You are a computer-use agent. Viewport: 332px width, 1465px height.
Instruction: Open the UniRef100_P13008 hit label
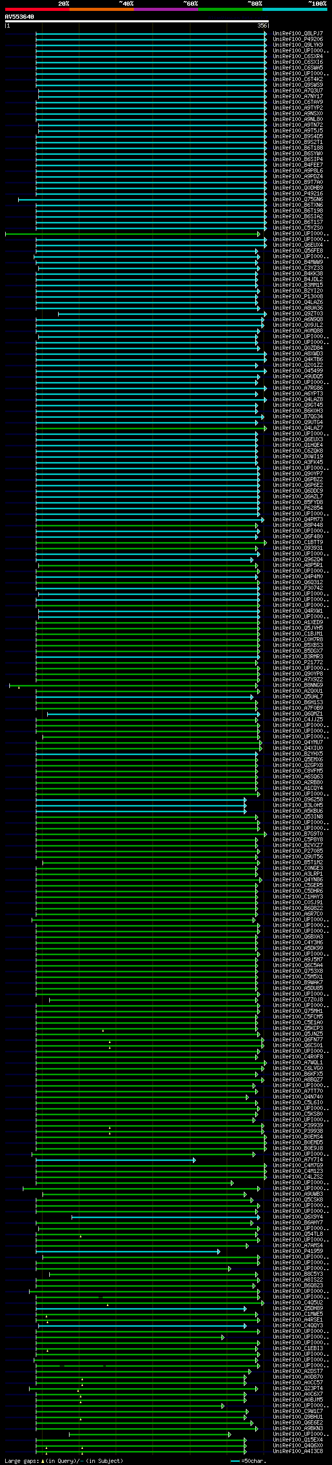(298, 296)
